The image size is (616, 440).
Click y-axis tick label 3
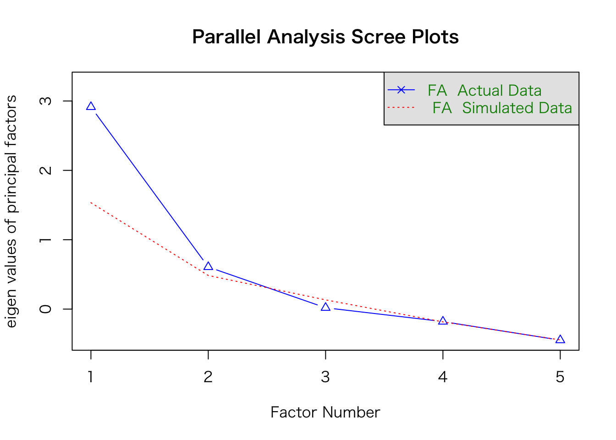(x=46, y=101)
